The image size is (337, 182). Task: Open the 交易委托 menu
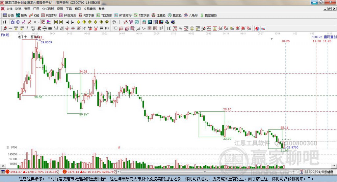click(x=90, y=9)
